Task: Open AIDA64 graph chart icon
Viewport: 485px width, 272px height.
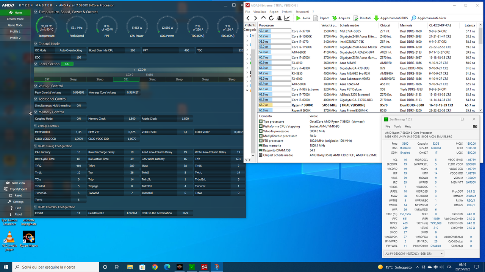Action: point(287,18)
